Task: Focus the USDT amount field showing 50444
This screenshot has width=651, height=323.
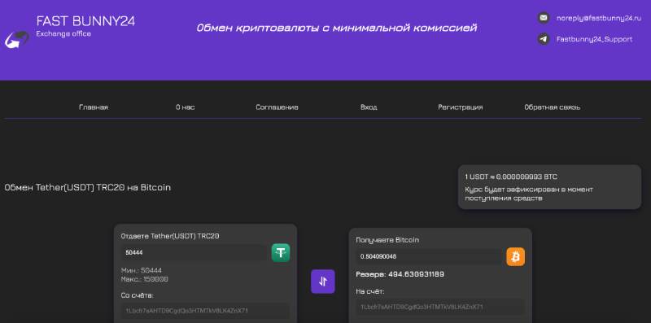Action: (194, 252)
